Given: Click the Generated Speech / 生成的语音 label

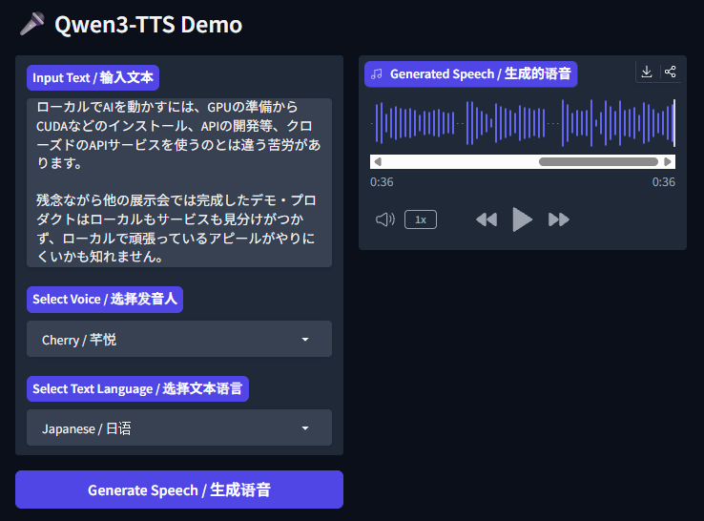Looking at the screenshot, I should click(x=471, y=74).
